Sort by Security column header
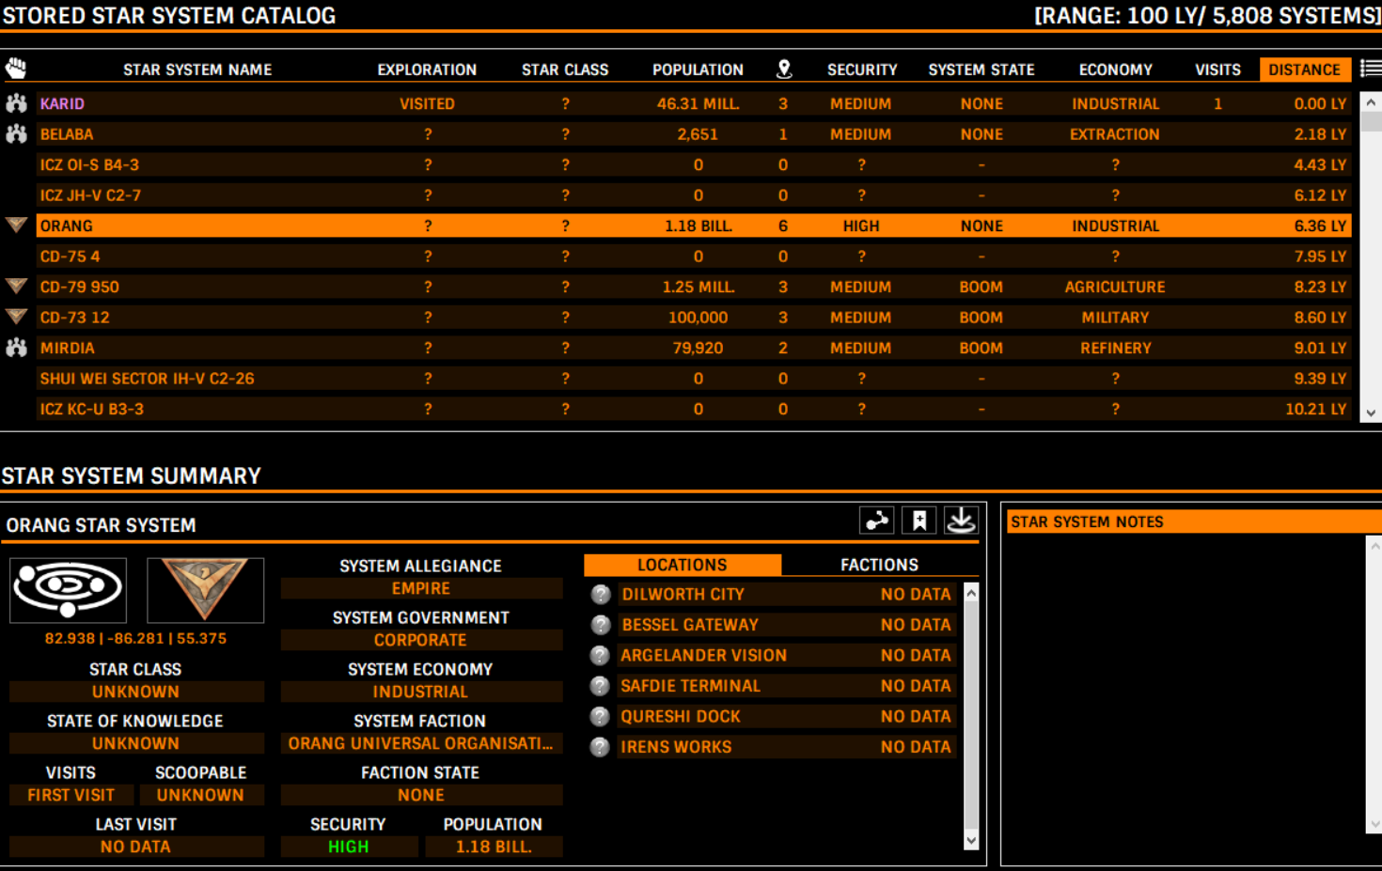Screen dimensions: 1382x871 coord(862,70)
